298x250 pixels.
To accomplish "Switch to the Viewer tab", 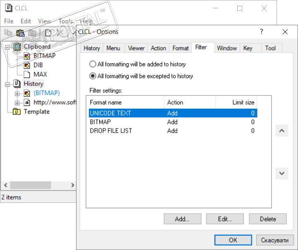I will pyautogui.click(x=136, y=48).
